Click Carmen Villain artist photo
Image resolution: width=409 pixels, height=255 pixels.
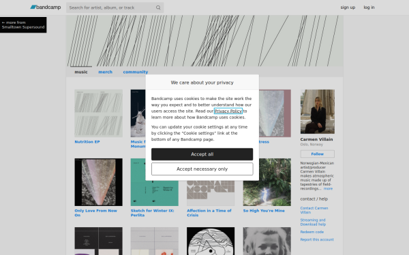pyautogui.click(x=318, y=112)
